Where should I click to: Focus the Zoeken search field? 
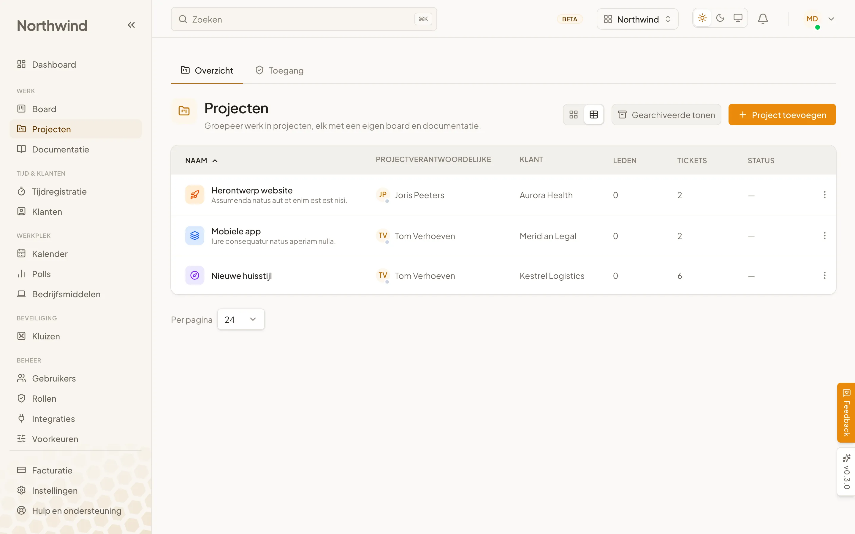304,19
